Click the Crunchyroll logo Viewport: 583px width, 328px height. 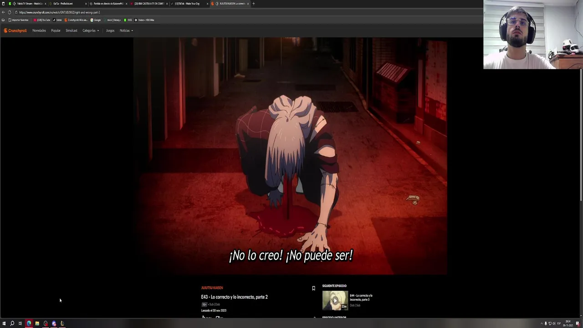click(x=15, y=31)
